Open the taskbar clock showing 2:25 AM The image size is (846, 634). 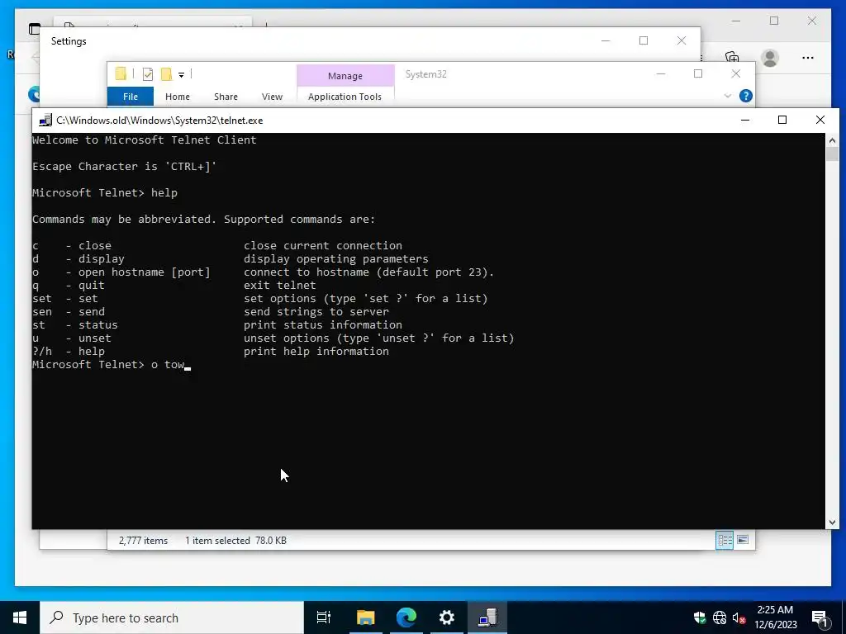(775, 617)
